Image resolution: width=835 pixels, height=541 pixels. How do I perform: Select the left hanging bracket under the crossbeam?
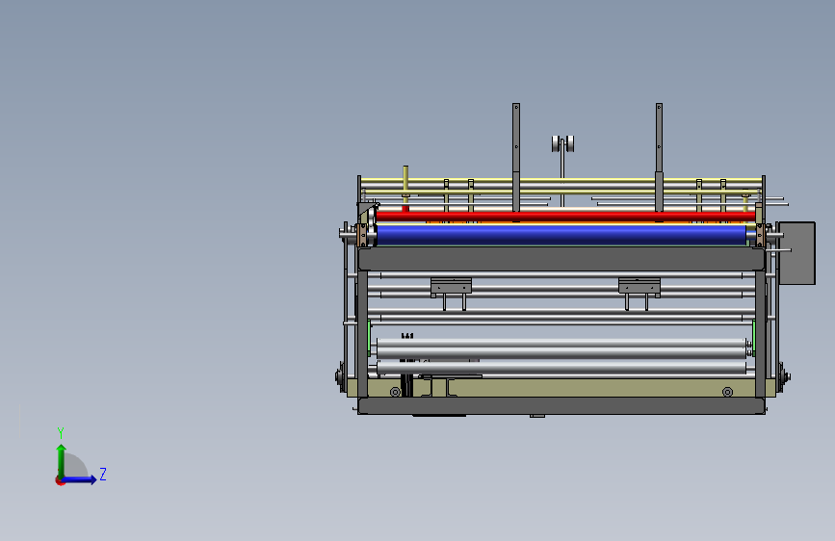point(451,293)
